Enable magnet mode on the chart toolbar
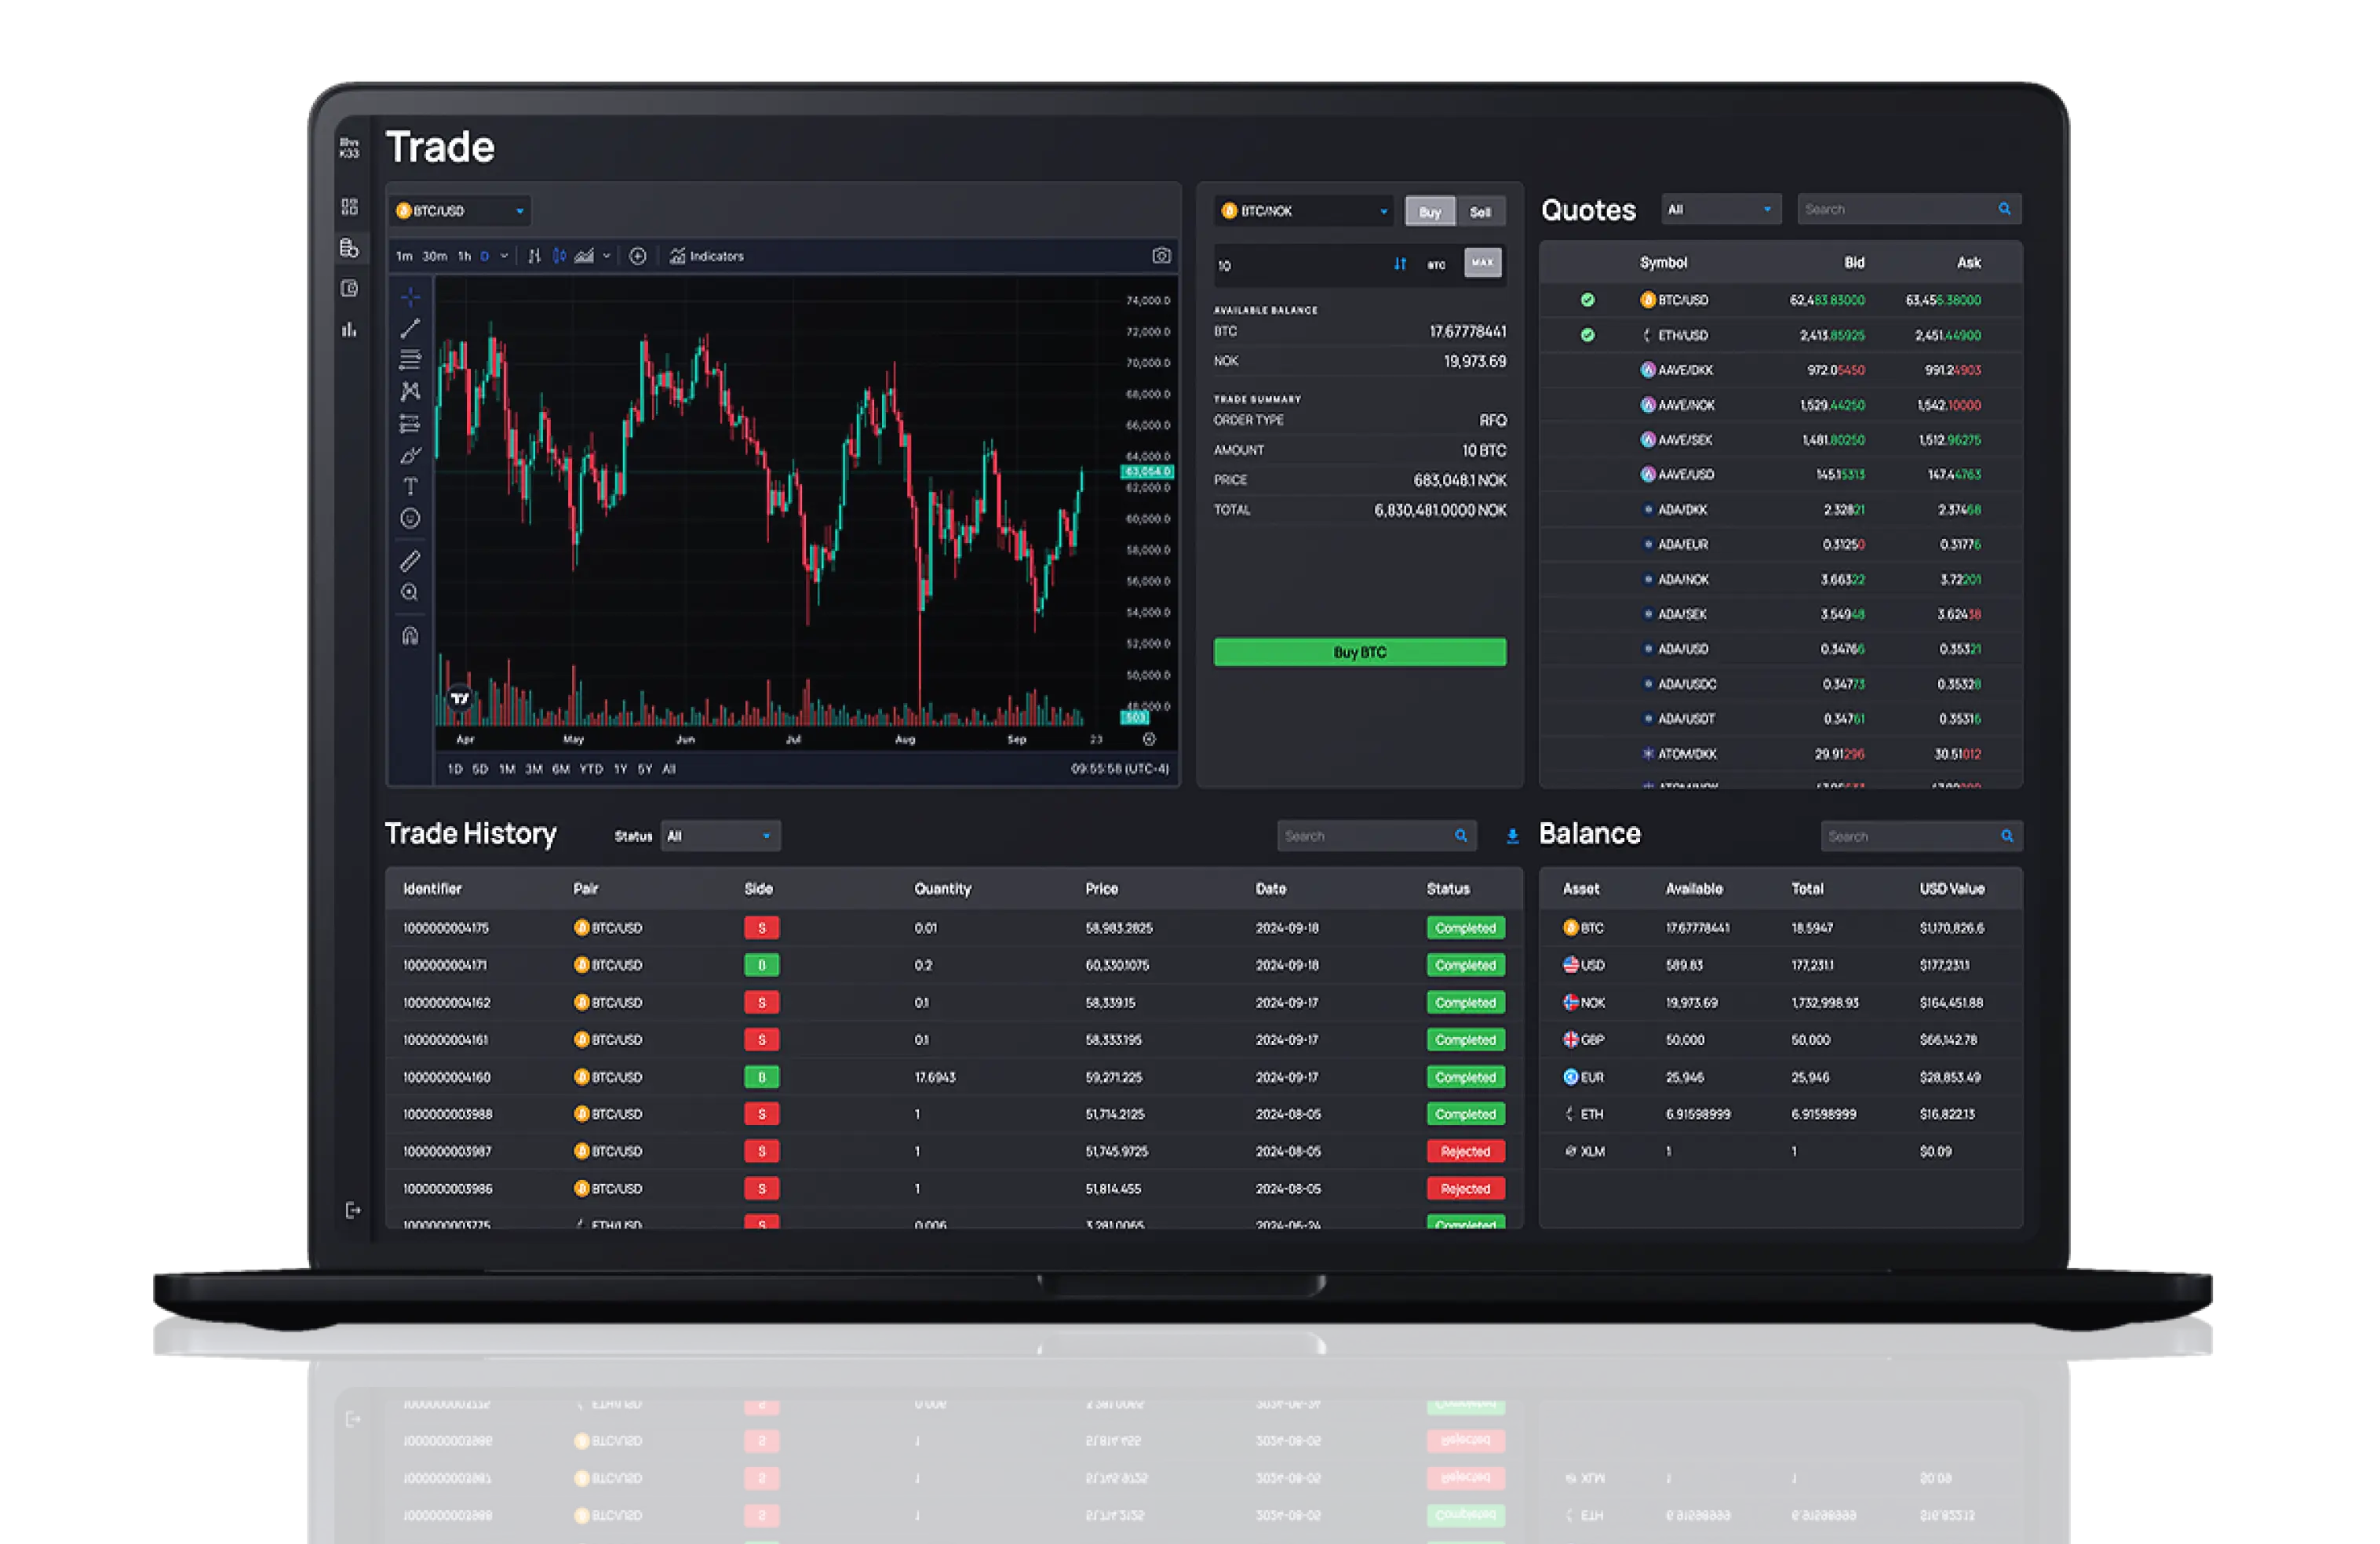The height and width of the screenshot is (1544, 2380). click(x=410, y=635)
